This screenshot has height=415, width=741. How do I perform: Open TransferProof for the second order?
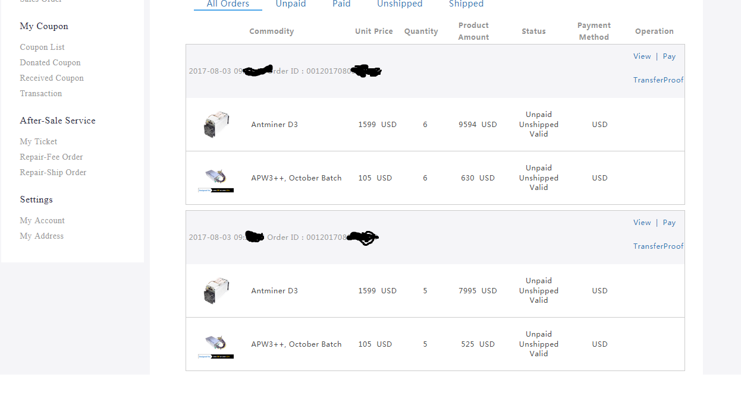[658, 246]
